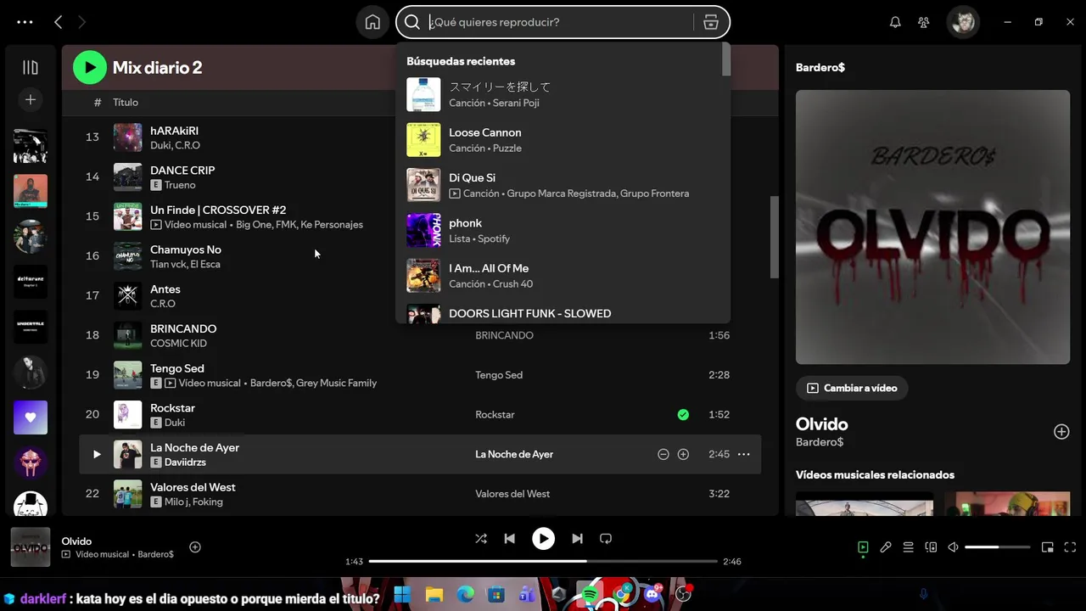Play La Noche de Ayer row
1086x611 pixels.
point(97,454)
